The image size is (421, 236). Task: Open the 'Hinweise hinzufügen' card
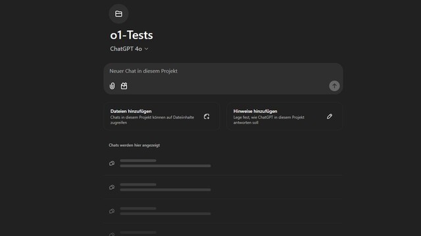click(x=285, y=117)
